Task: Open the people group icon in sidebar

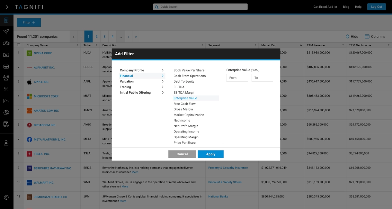Action: 6,78
